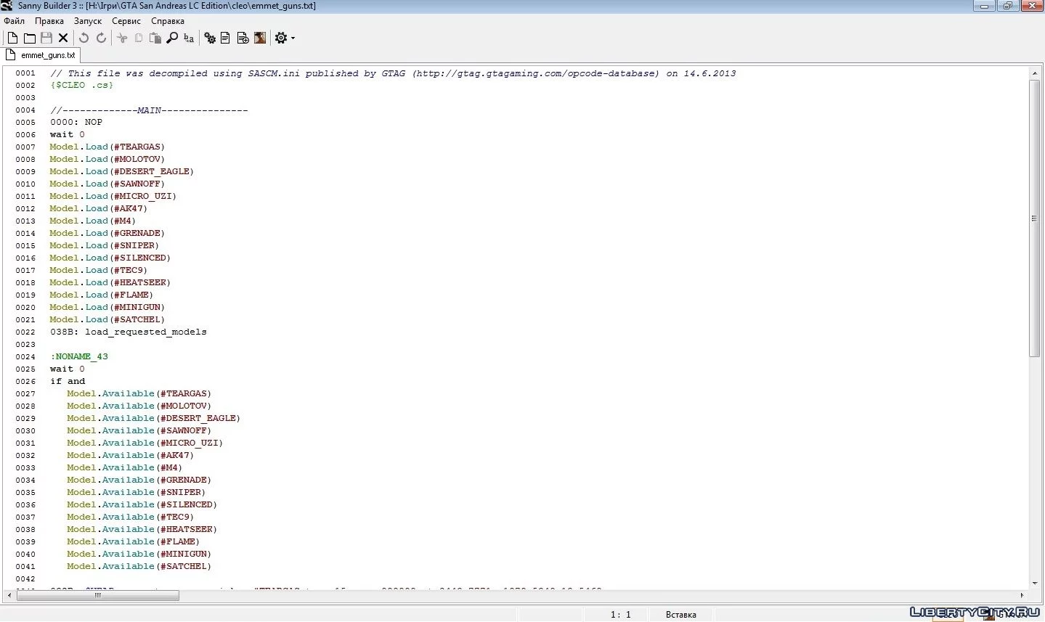Undo the last edit
The image size is (1045, 622).
pos(84,38)
